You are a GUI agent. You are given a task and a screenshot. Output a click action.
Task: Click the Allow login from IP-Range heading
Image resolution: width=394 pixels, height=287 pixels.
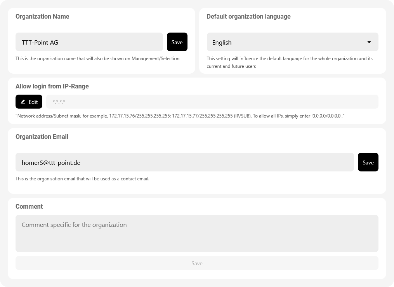(x=52, y=86)
